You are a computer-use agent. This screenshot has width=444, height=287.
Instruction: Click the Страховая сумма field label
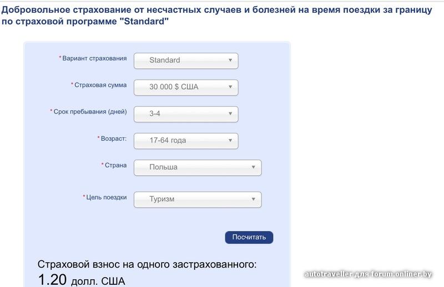(x=100, y=85)
